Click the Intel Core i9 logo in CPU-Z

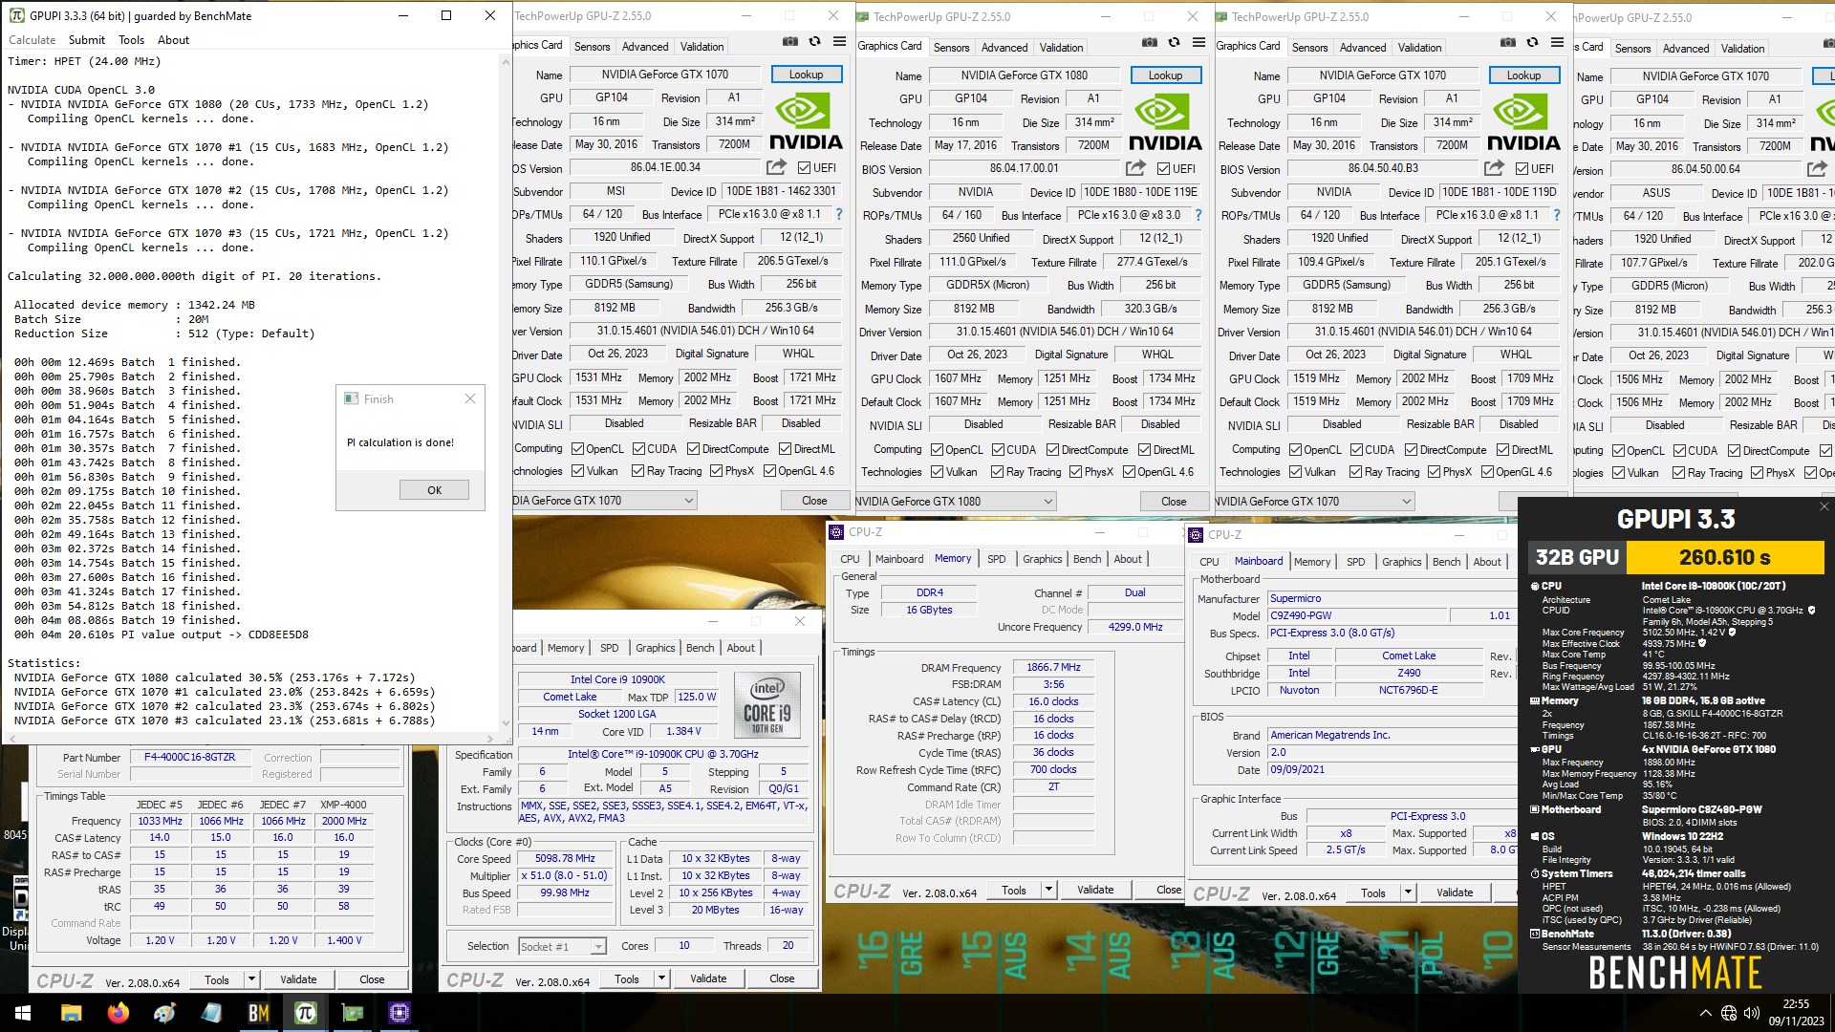[x=767, y=705]
